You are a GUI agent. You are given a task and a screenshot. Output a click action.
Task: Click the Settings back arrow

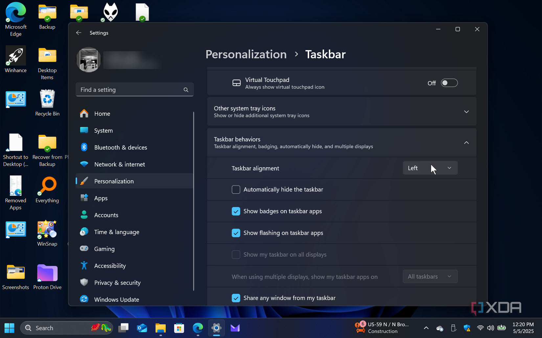[x=79, y=33]
